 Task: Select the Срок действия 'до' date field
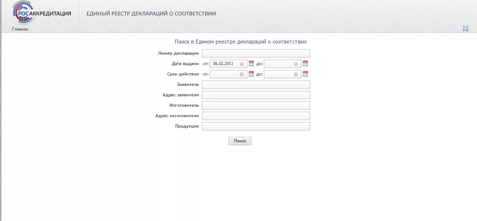[x=283, y=74]
